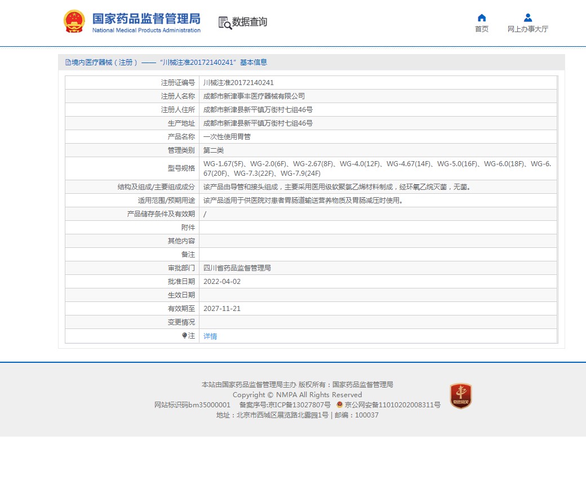Click the 境内医疗器械（注册）breadcrumb title
The image size is (586, 480).
[x=105, y=63]
